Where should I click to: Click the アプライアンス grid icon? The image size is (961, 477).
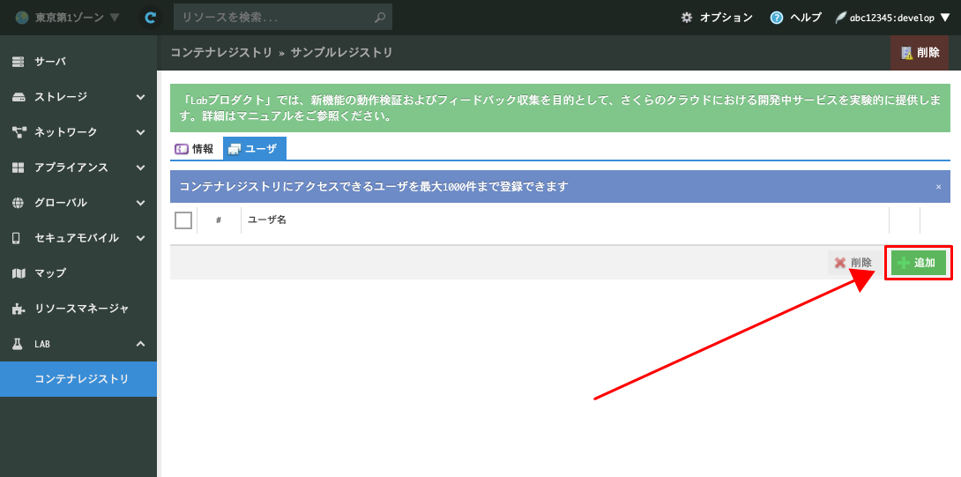(19, 168)
